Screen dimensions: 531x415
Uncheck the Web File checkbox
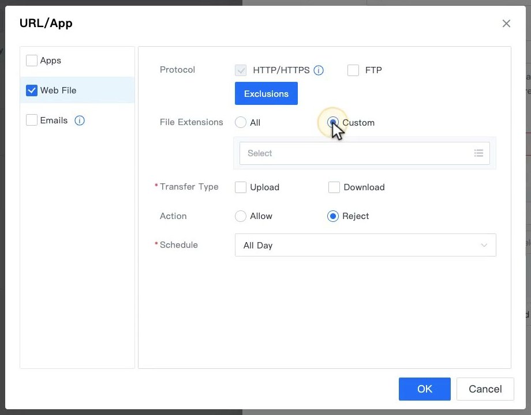point(32,90)
